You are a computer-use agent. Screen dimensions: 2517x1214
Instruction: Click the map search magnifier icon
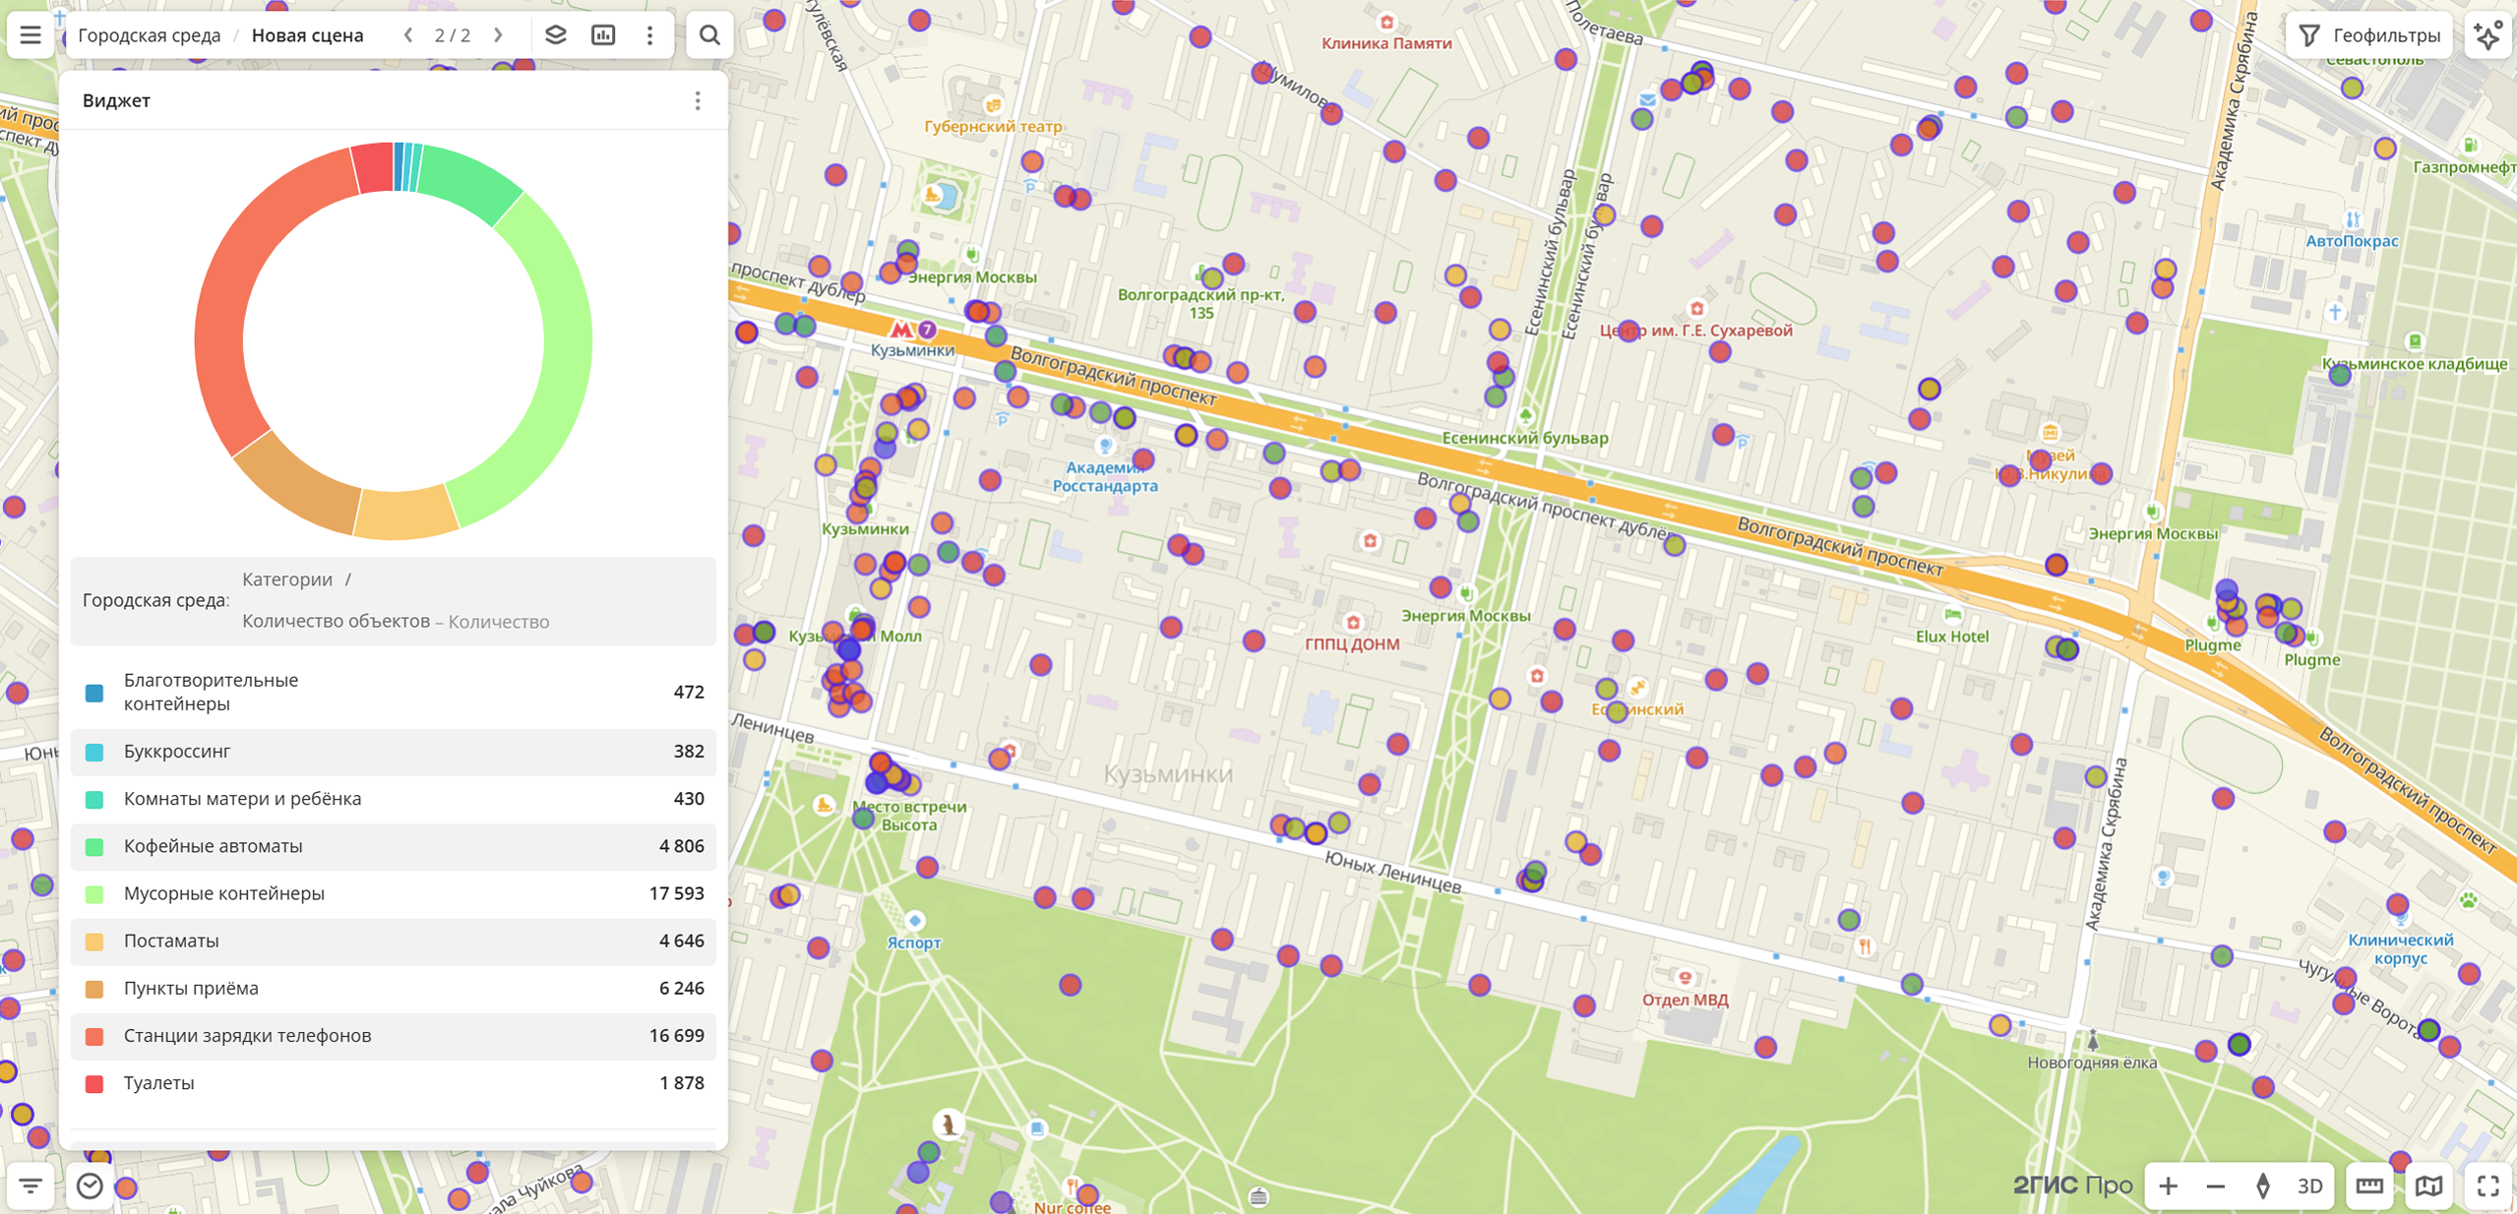coord(709,35)
